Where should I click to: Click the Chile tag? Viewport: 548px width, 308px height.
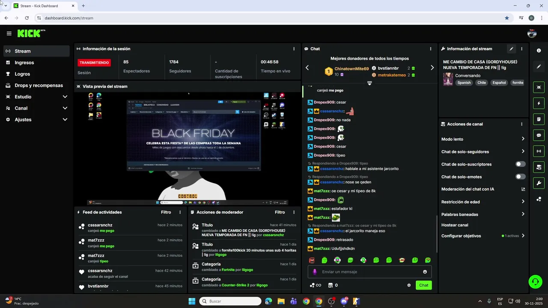[482, 83]
